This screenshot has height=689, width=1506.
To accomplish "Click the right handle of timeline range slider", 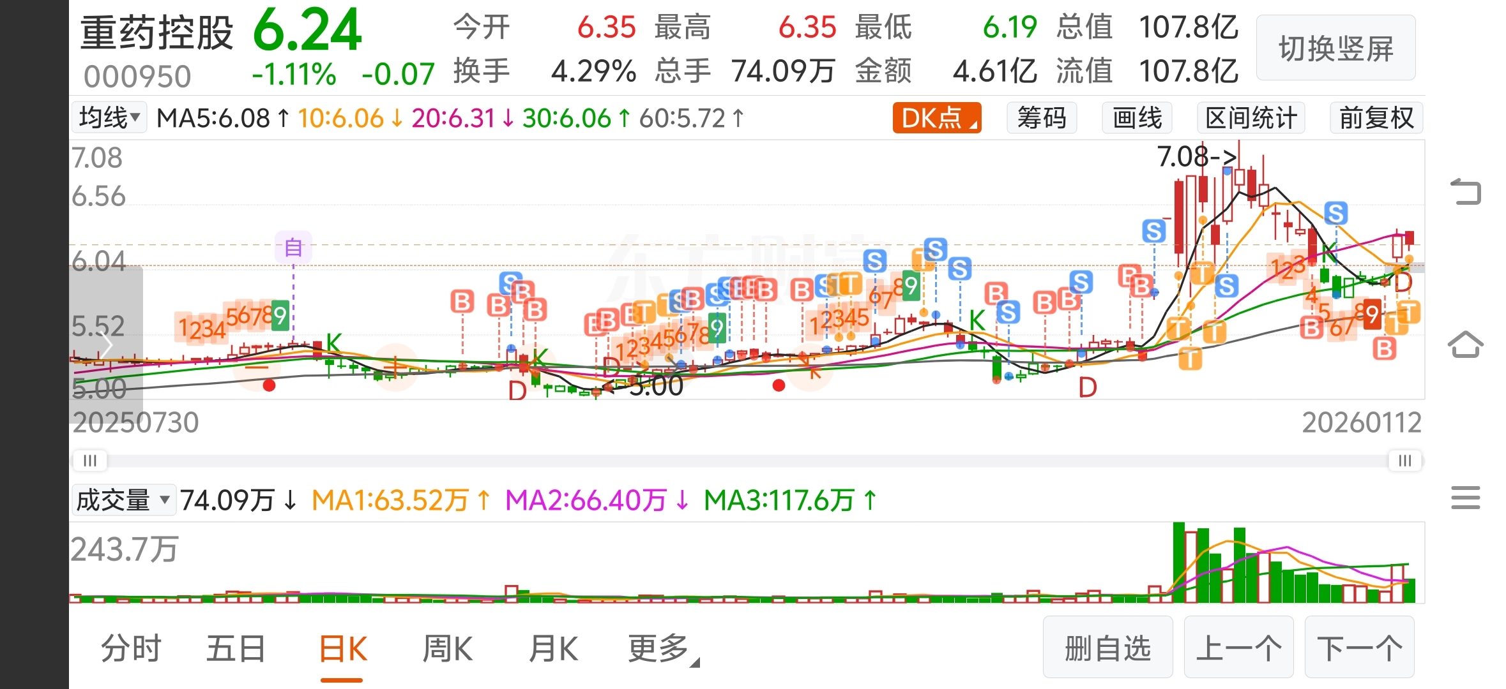I will pos(1404,461).
